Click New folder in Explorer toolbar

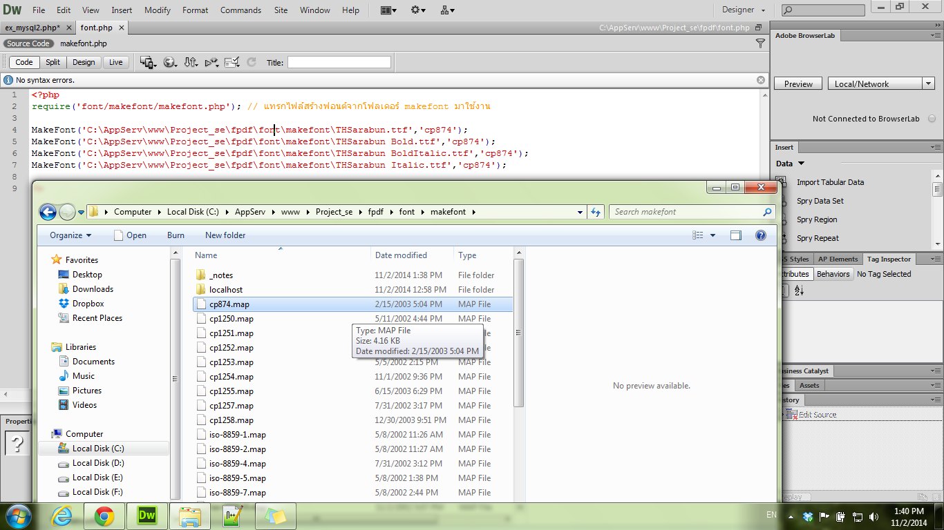pos(225,235)
